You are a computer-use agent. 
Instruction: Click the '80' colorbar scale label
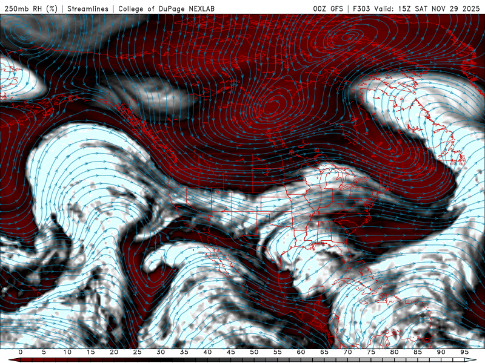point(395,352)
